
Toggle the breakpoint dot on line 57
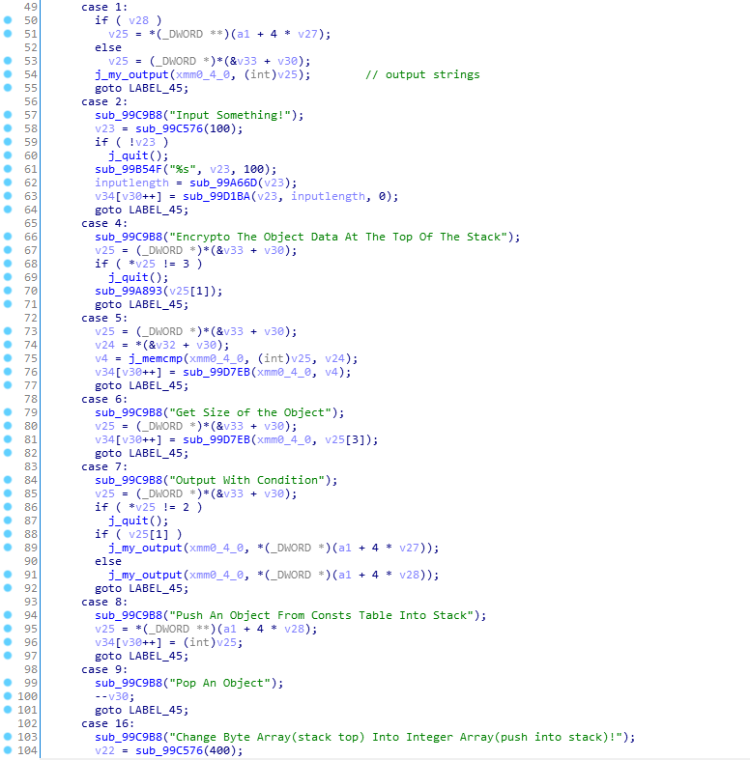pos(8,115)
